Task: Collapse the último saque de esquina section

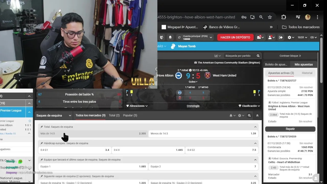Action: coord(255,160)
